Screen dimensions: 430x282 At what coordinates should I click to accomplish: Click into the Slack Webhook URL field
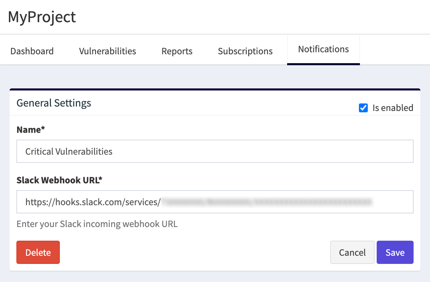click(x=215, y=202)
